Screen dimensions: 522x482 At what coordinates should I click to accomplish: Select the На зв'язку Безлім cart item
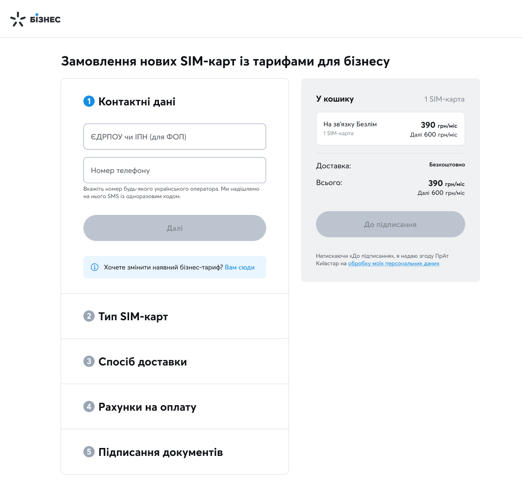(391, 129)
